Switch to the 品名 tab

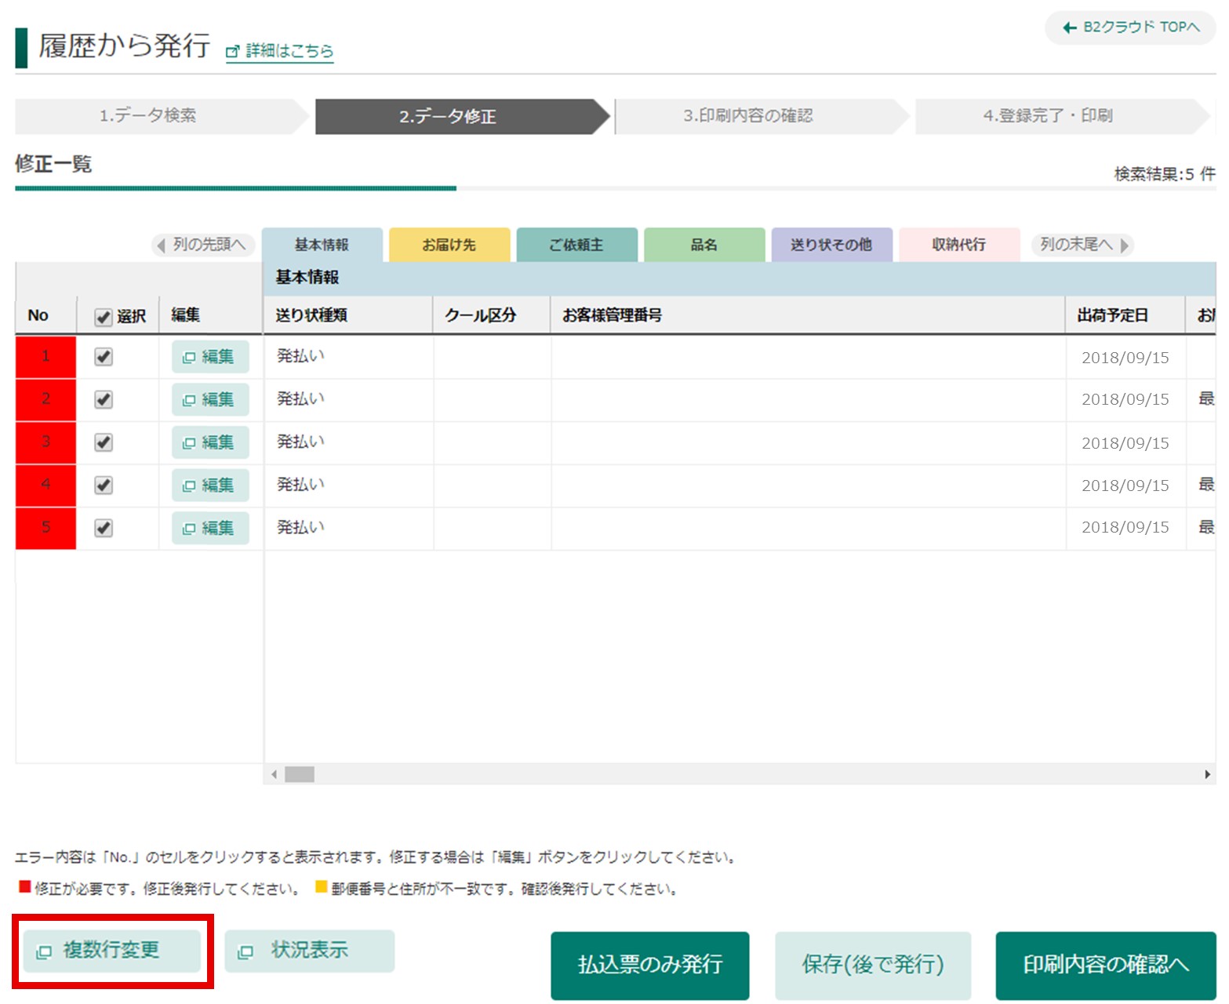click(x=704, y=244)
